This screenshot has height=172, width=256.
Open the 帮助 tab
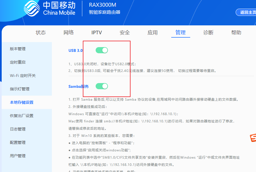click(x=236, y=32)
